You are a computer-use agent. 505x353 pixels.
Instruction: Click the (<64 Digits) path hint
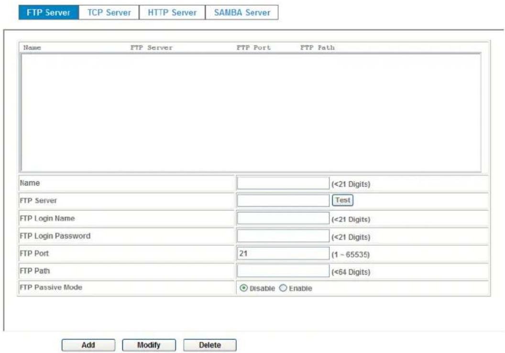coord(351,272)
